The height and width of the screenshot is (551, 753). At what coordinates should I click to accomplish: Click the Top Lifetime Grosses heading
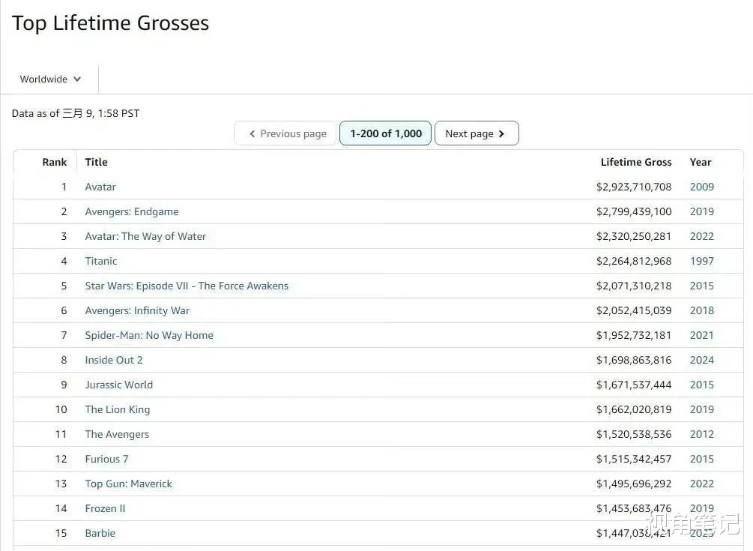pyautogui.click(x=110, y=23)
